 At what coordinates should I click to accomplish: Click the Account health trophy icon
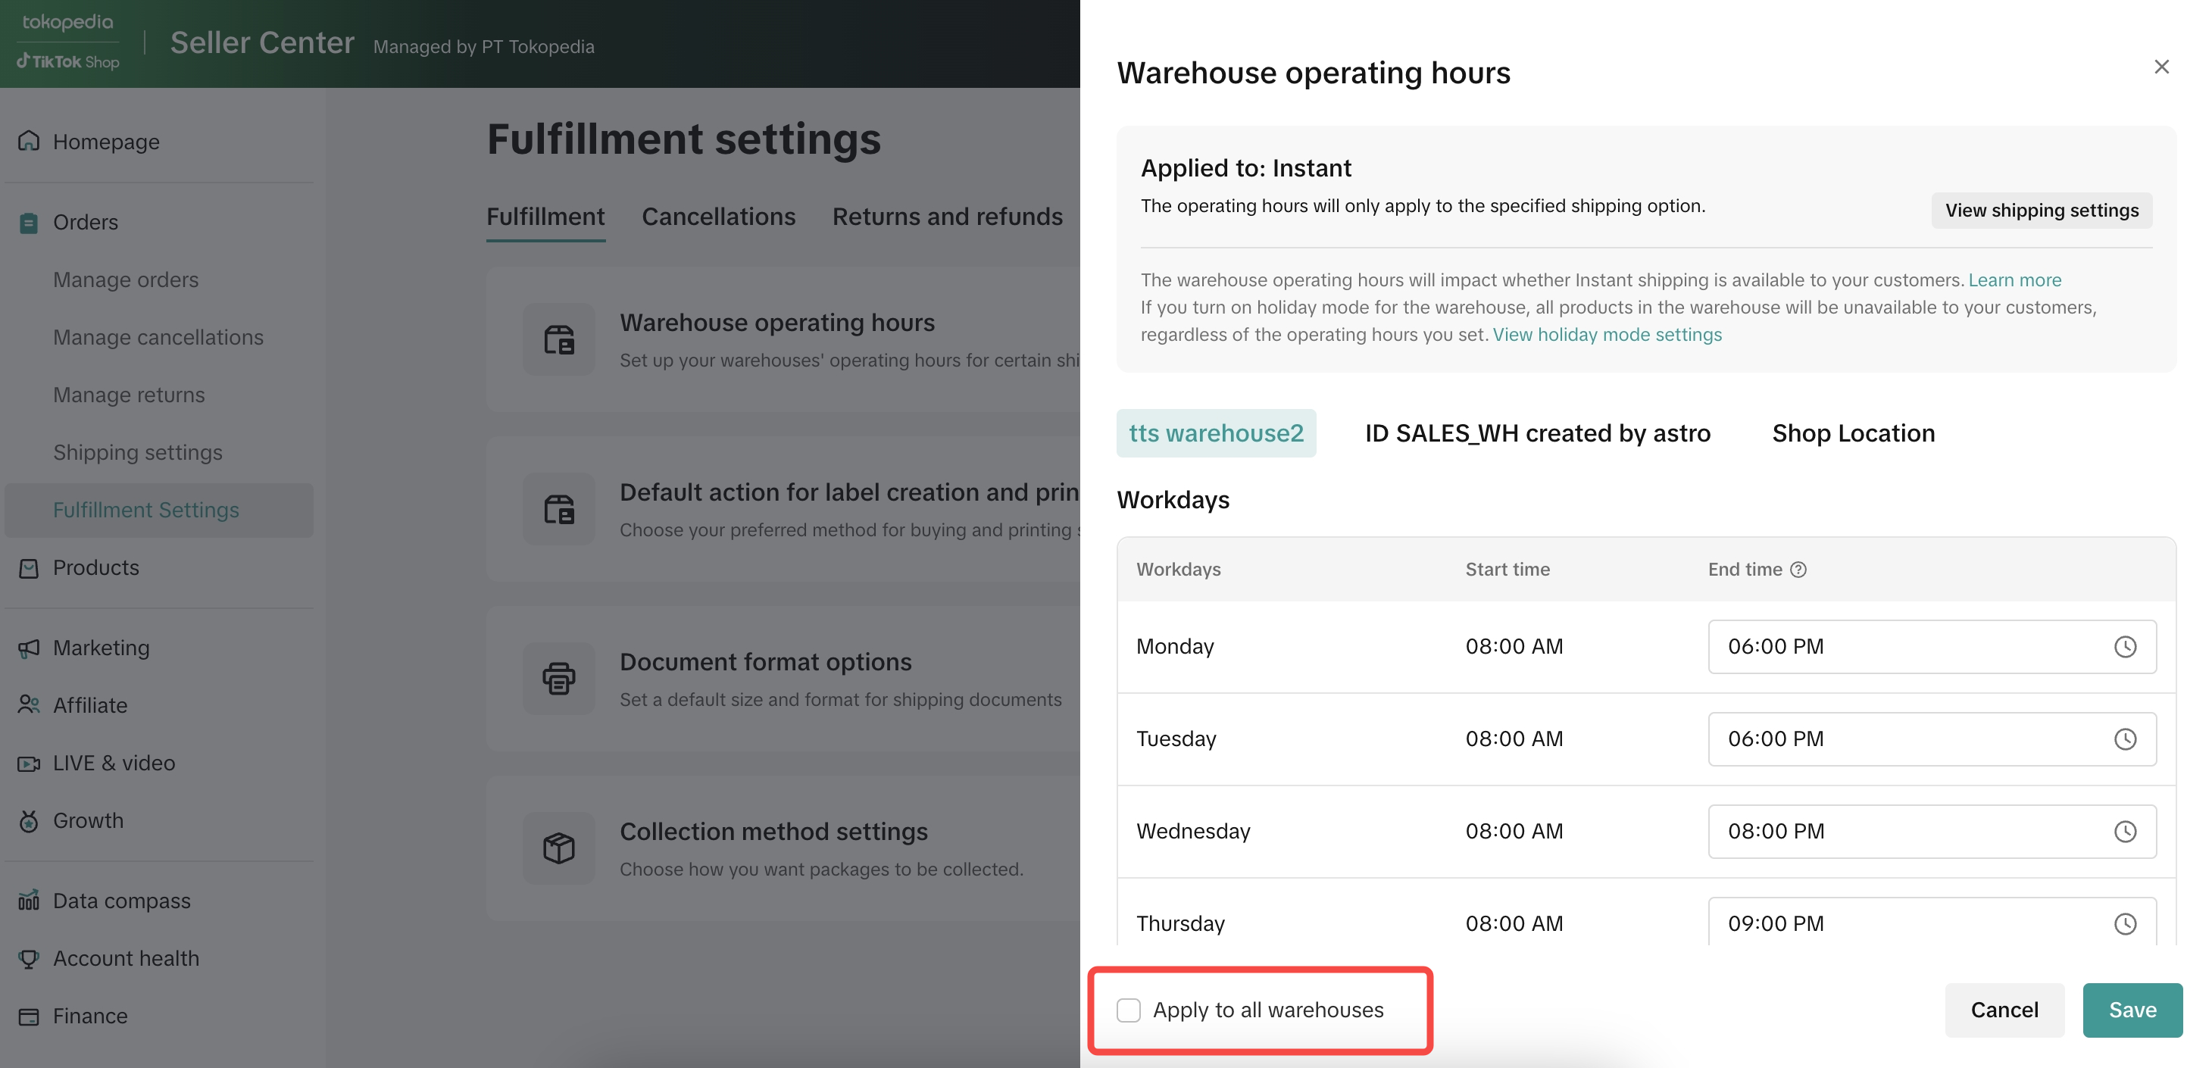click(30, 958)
